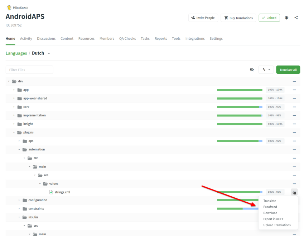Image resolution: width=304 pixels, height=236 pixels.
Task: Expand the constraints folder arrow
Action: [x=19, y=209]
